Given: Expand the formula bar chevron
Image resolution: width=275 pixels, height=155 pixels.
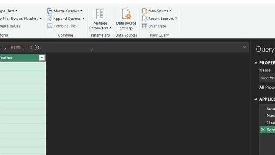Looking at the screenshot, I should [244, 47].
